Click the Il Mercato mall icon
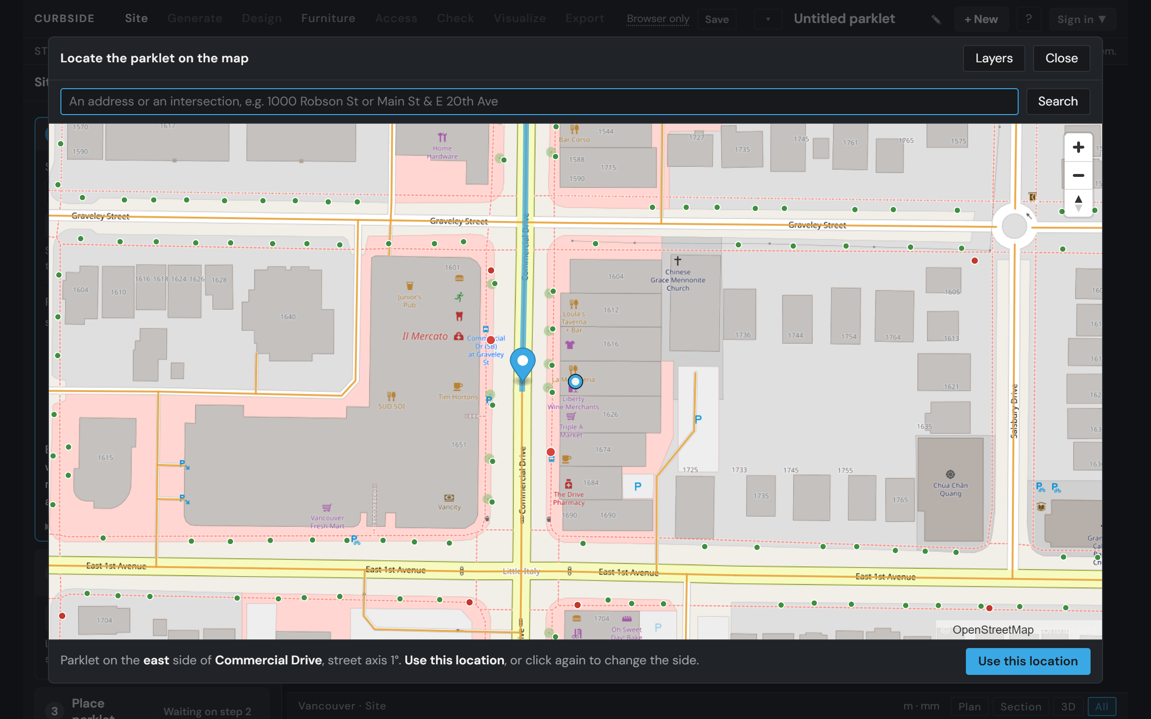The width and height of the screenshot is (1151, 719). tap(459, 336)
